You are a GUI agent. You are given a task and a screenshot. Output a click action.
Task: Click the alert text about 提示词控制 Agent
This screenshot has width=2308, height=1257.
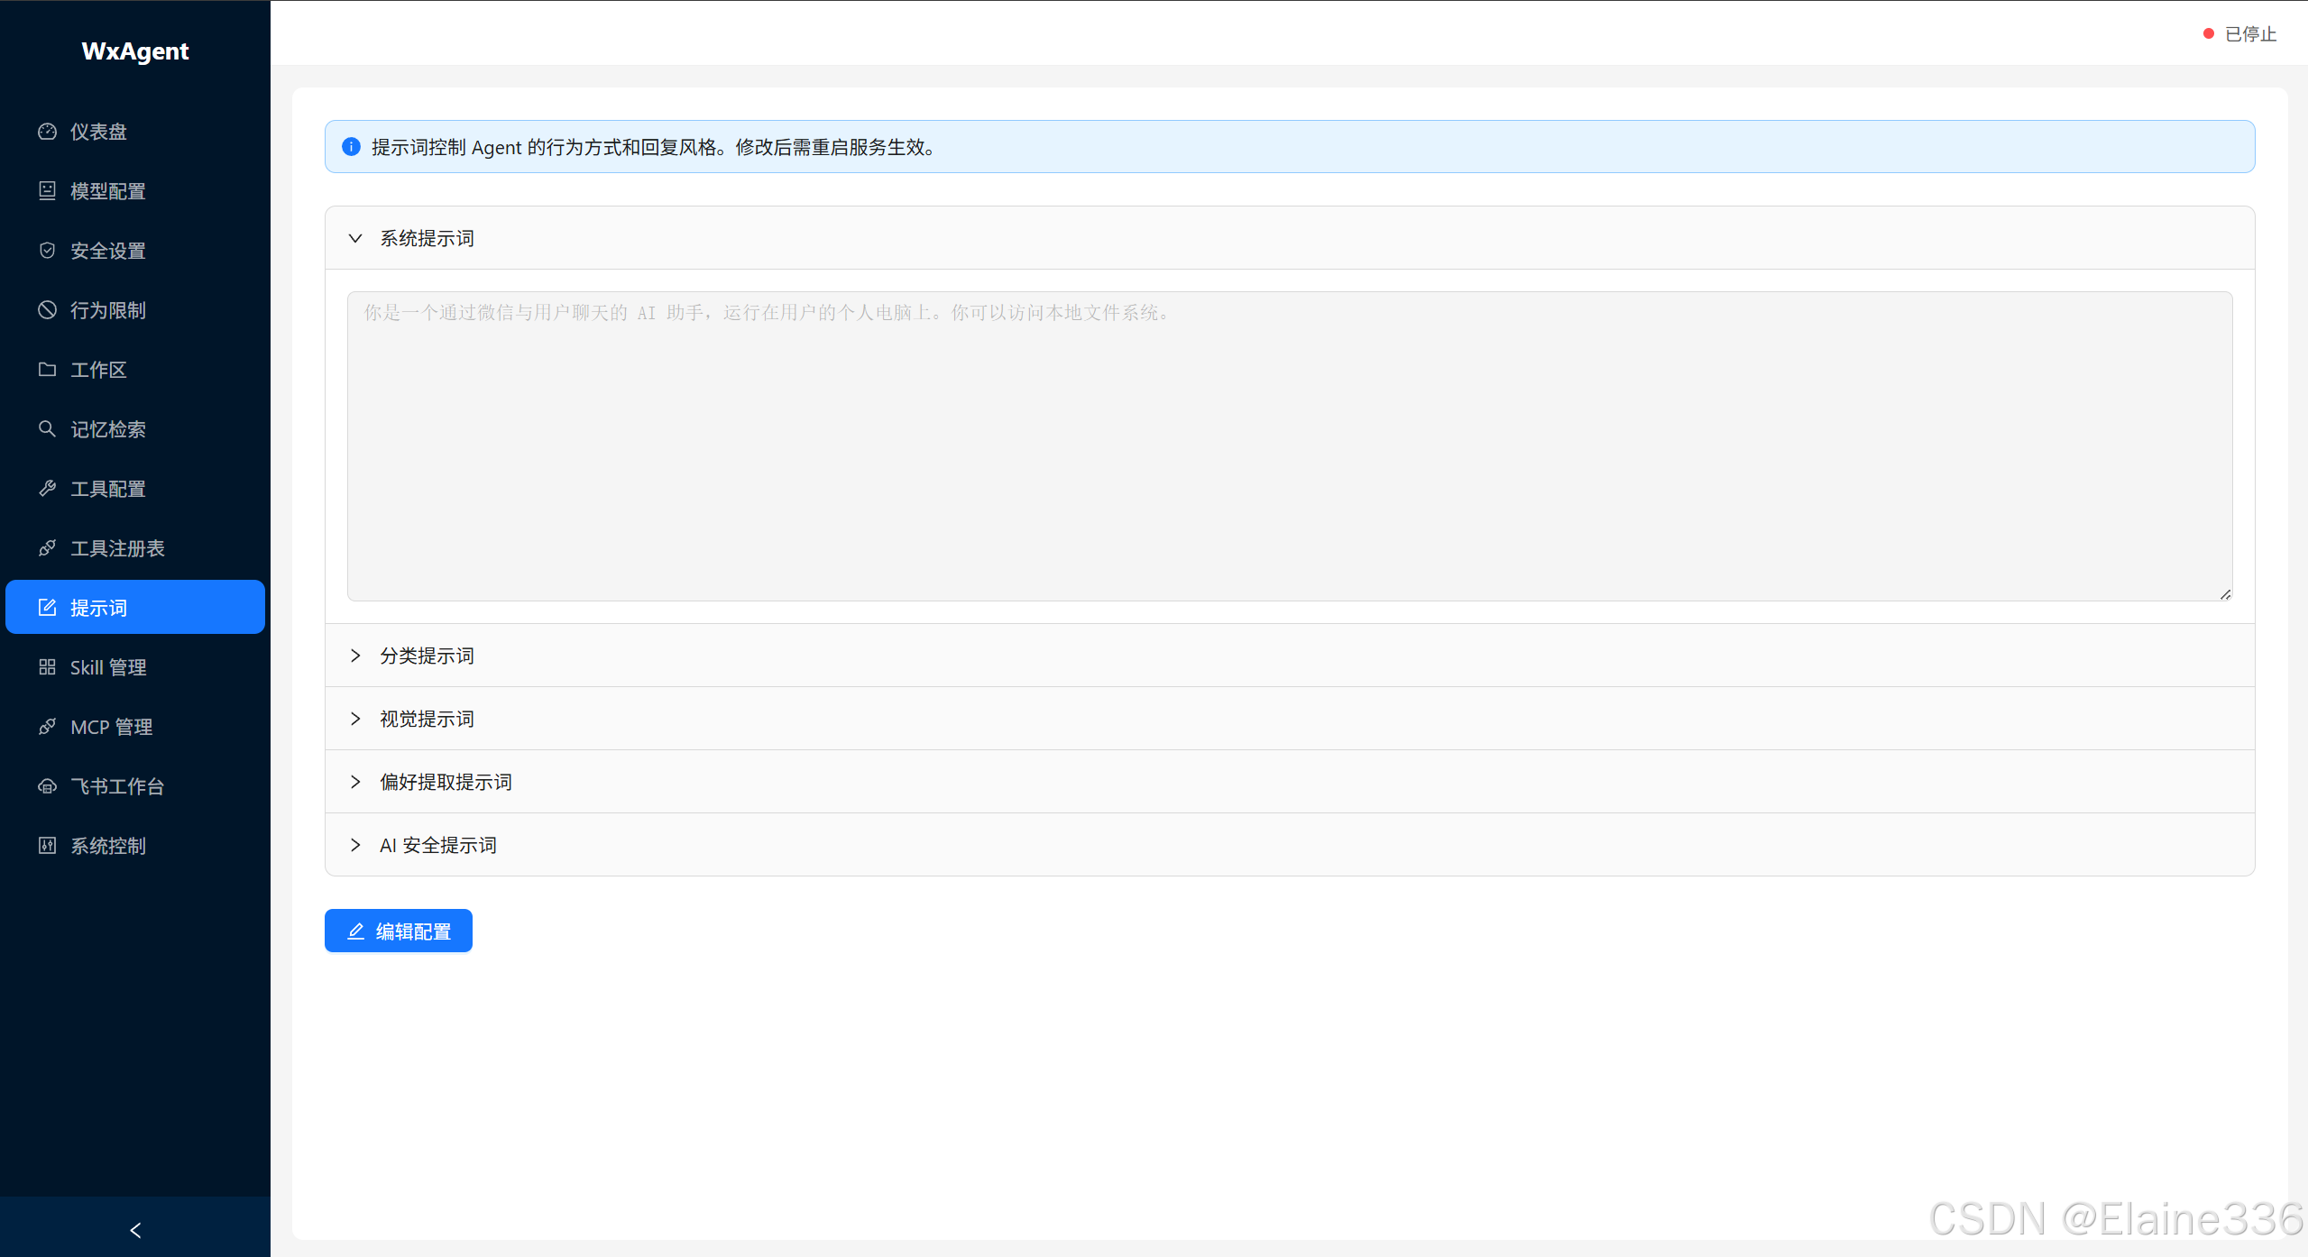click(x=655, y=147)
